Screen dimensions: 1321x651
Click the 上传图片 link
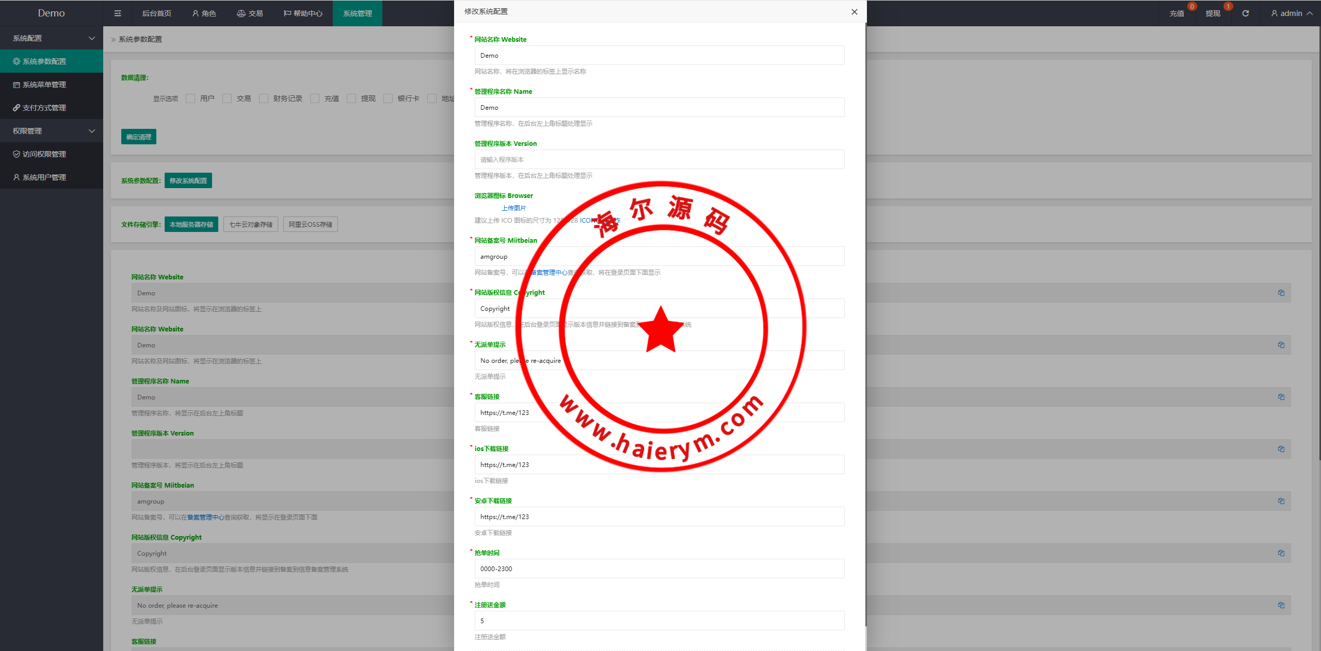pyautogui.click(x=513, y=208)
